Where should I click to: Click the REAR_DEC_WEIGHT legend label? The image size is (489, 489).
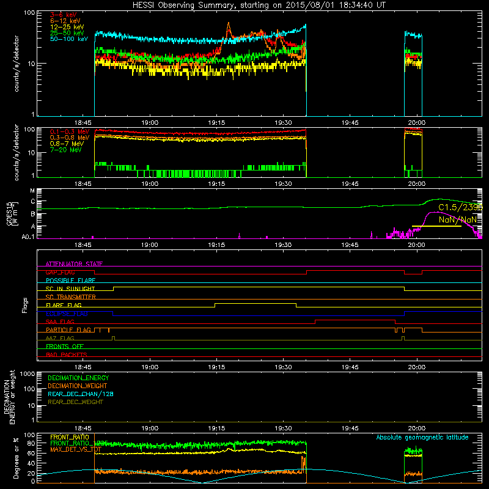[75, 402]
